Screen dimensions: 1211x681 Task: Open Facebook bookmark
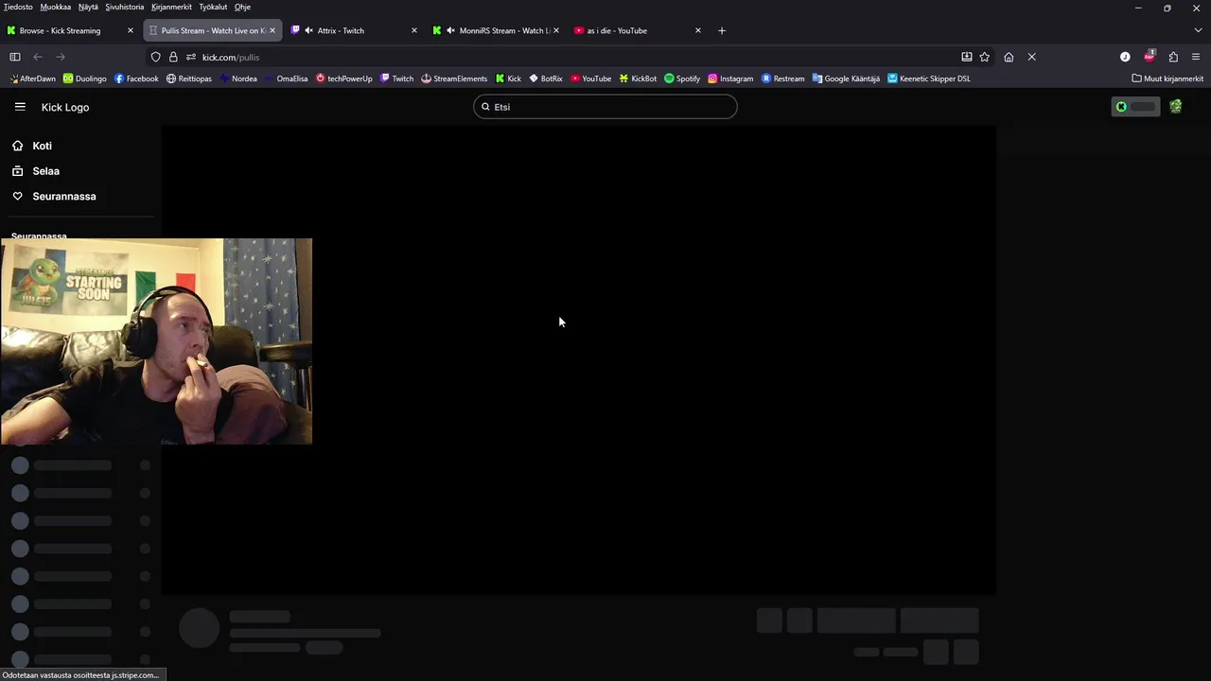(136, 79)
